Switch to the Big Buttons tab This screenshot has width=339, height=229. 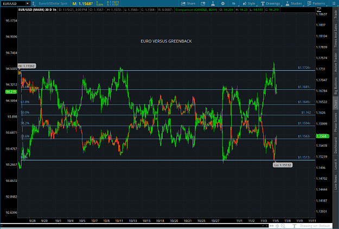(x=335, y=86)
